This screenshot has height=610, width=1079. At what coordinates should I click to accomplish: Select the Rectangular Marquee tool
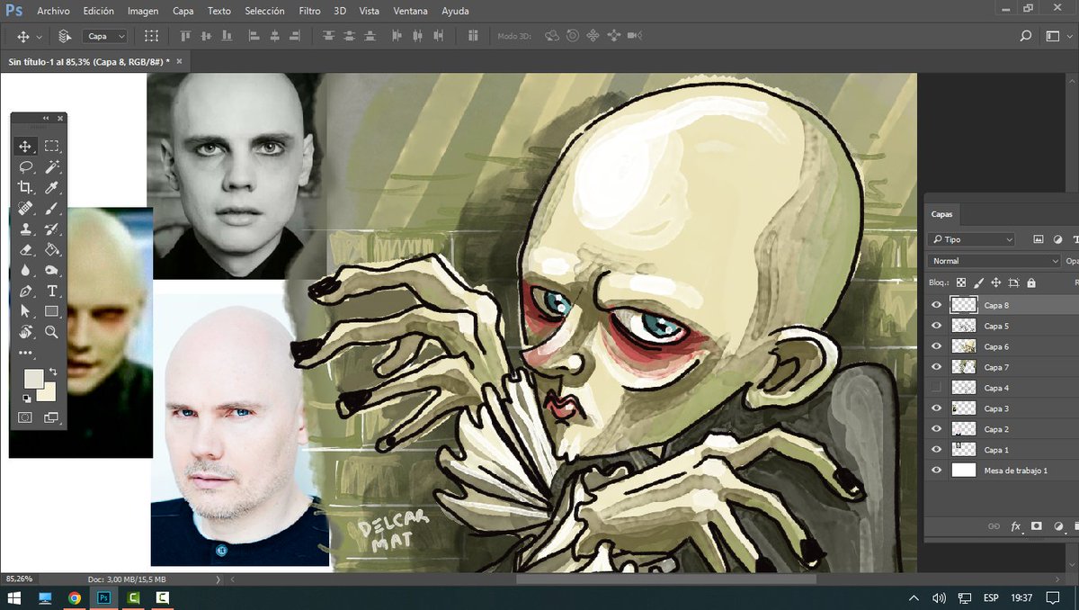tap(52, 146)
